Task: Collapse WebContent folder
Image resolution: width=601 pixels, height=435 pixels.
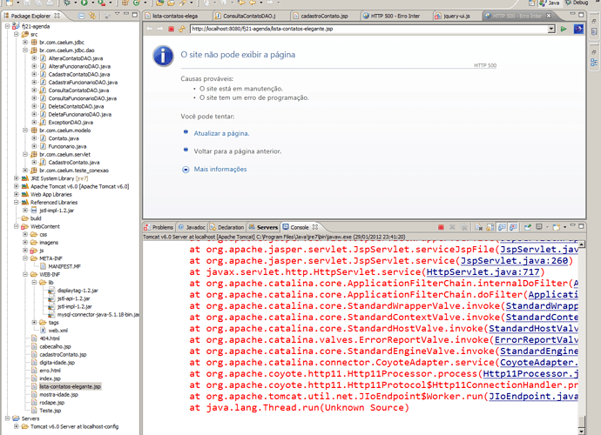Action: click(17, 226)
